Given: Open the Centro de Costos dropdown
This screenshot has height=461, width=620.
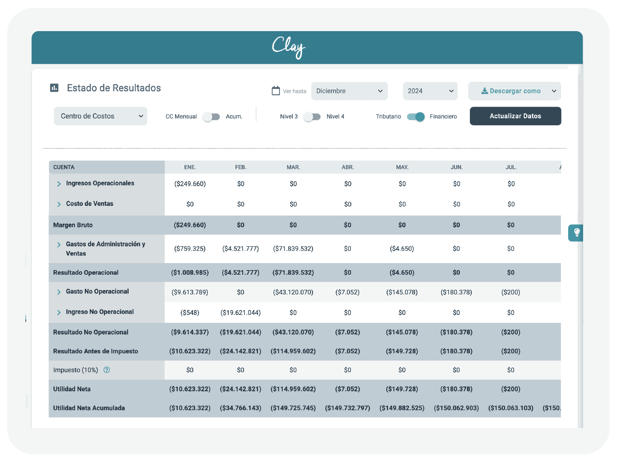Looking at the screenshot, I should 100,116.
